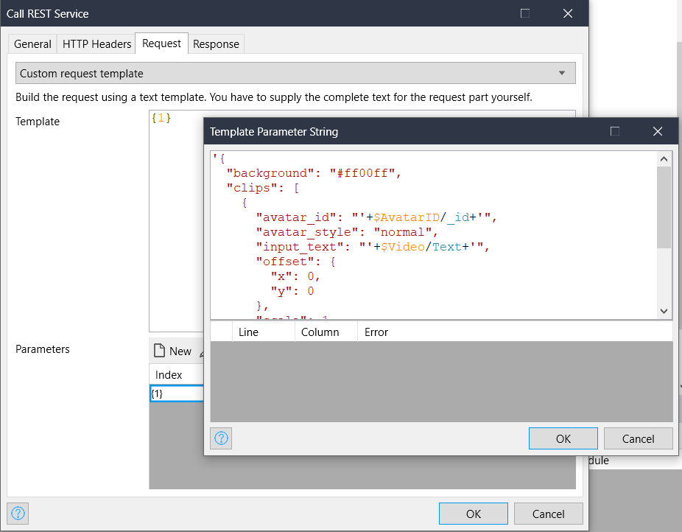The height and width of the screenshot is (532, 682).
Task: Maximize the Template Parameter String dialog
Action: point(615,131)
